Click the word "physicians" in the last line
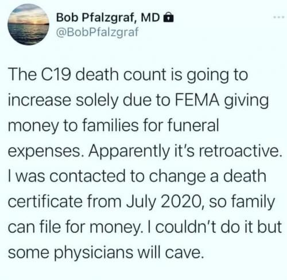Viewport: 287px width, 280px height. 94,253
